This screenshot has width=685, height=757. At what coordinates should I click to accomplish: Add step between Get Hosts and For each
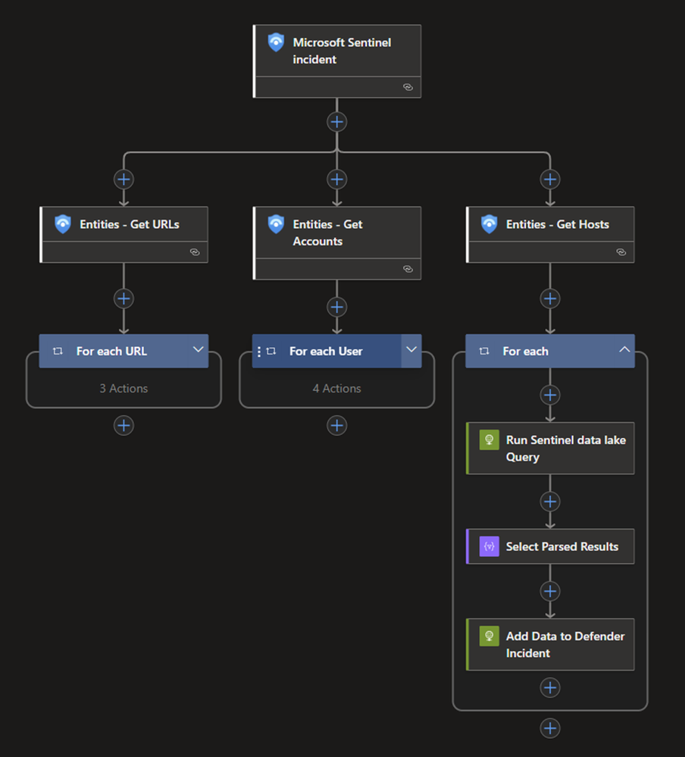click(x=550, y=299)
